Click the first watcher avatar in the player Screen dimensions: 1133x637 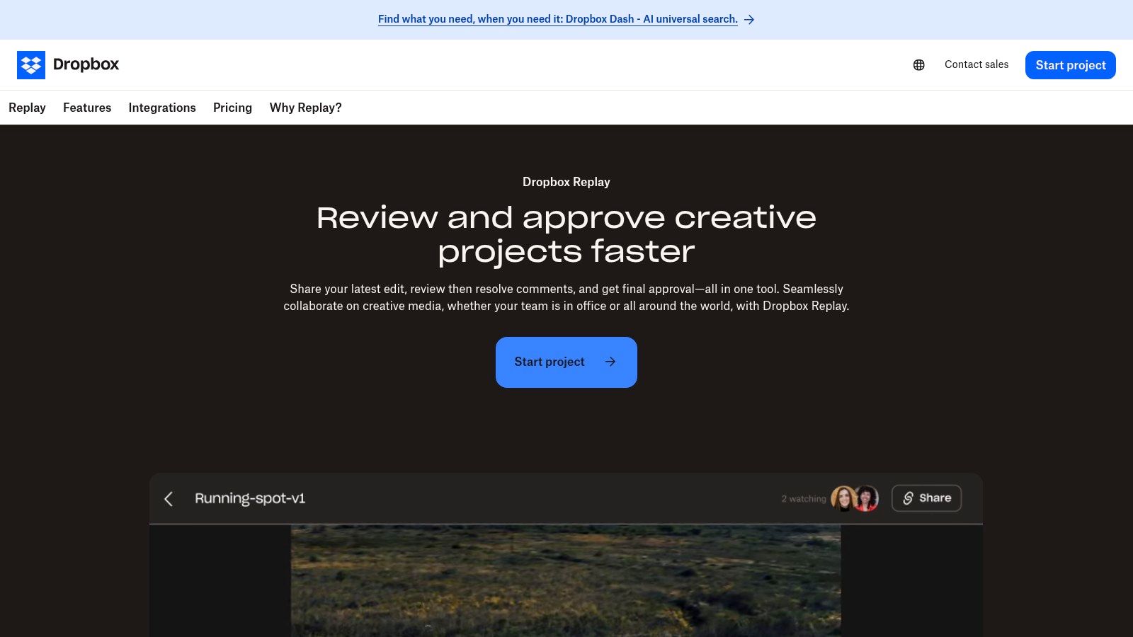pyautogui.click(x=843, y=498)
